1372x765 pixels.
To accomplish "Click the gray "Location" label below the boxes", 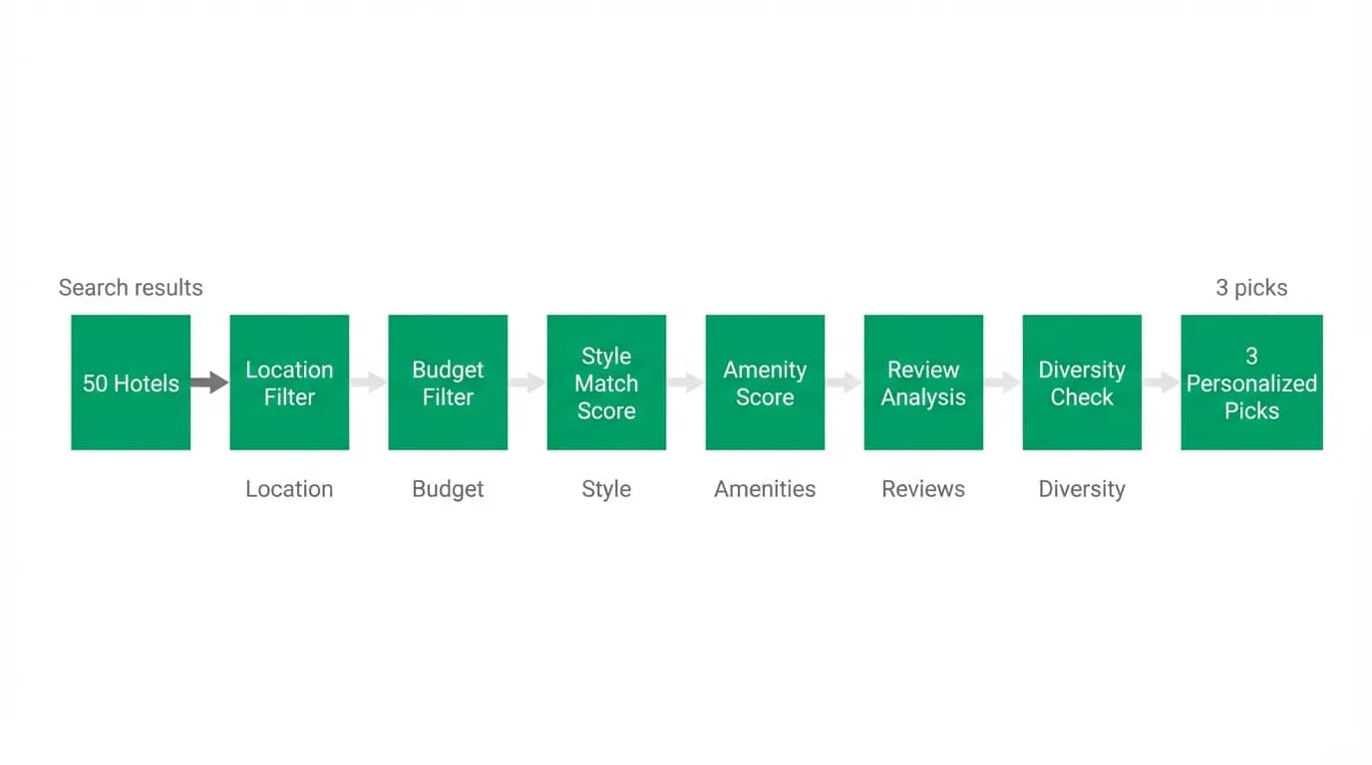I will tap(289, 489).
